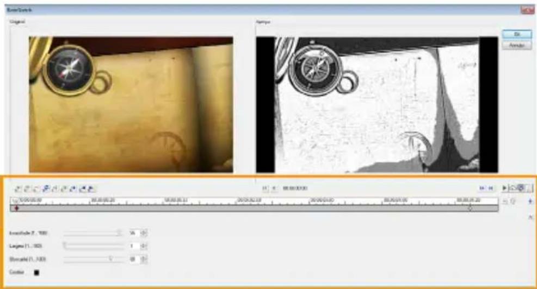Click stepper arrows of third parameter
Image resolution: width=537 pixels, height=289 pixels.
pos(144,259)
